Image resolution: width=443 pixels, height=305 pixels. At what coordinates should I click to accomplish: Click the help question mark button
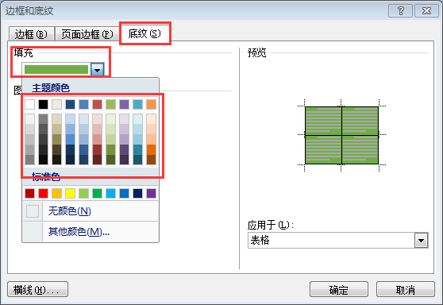click(x=400, y=11)
